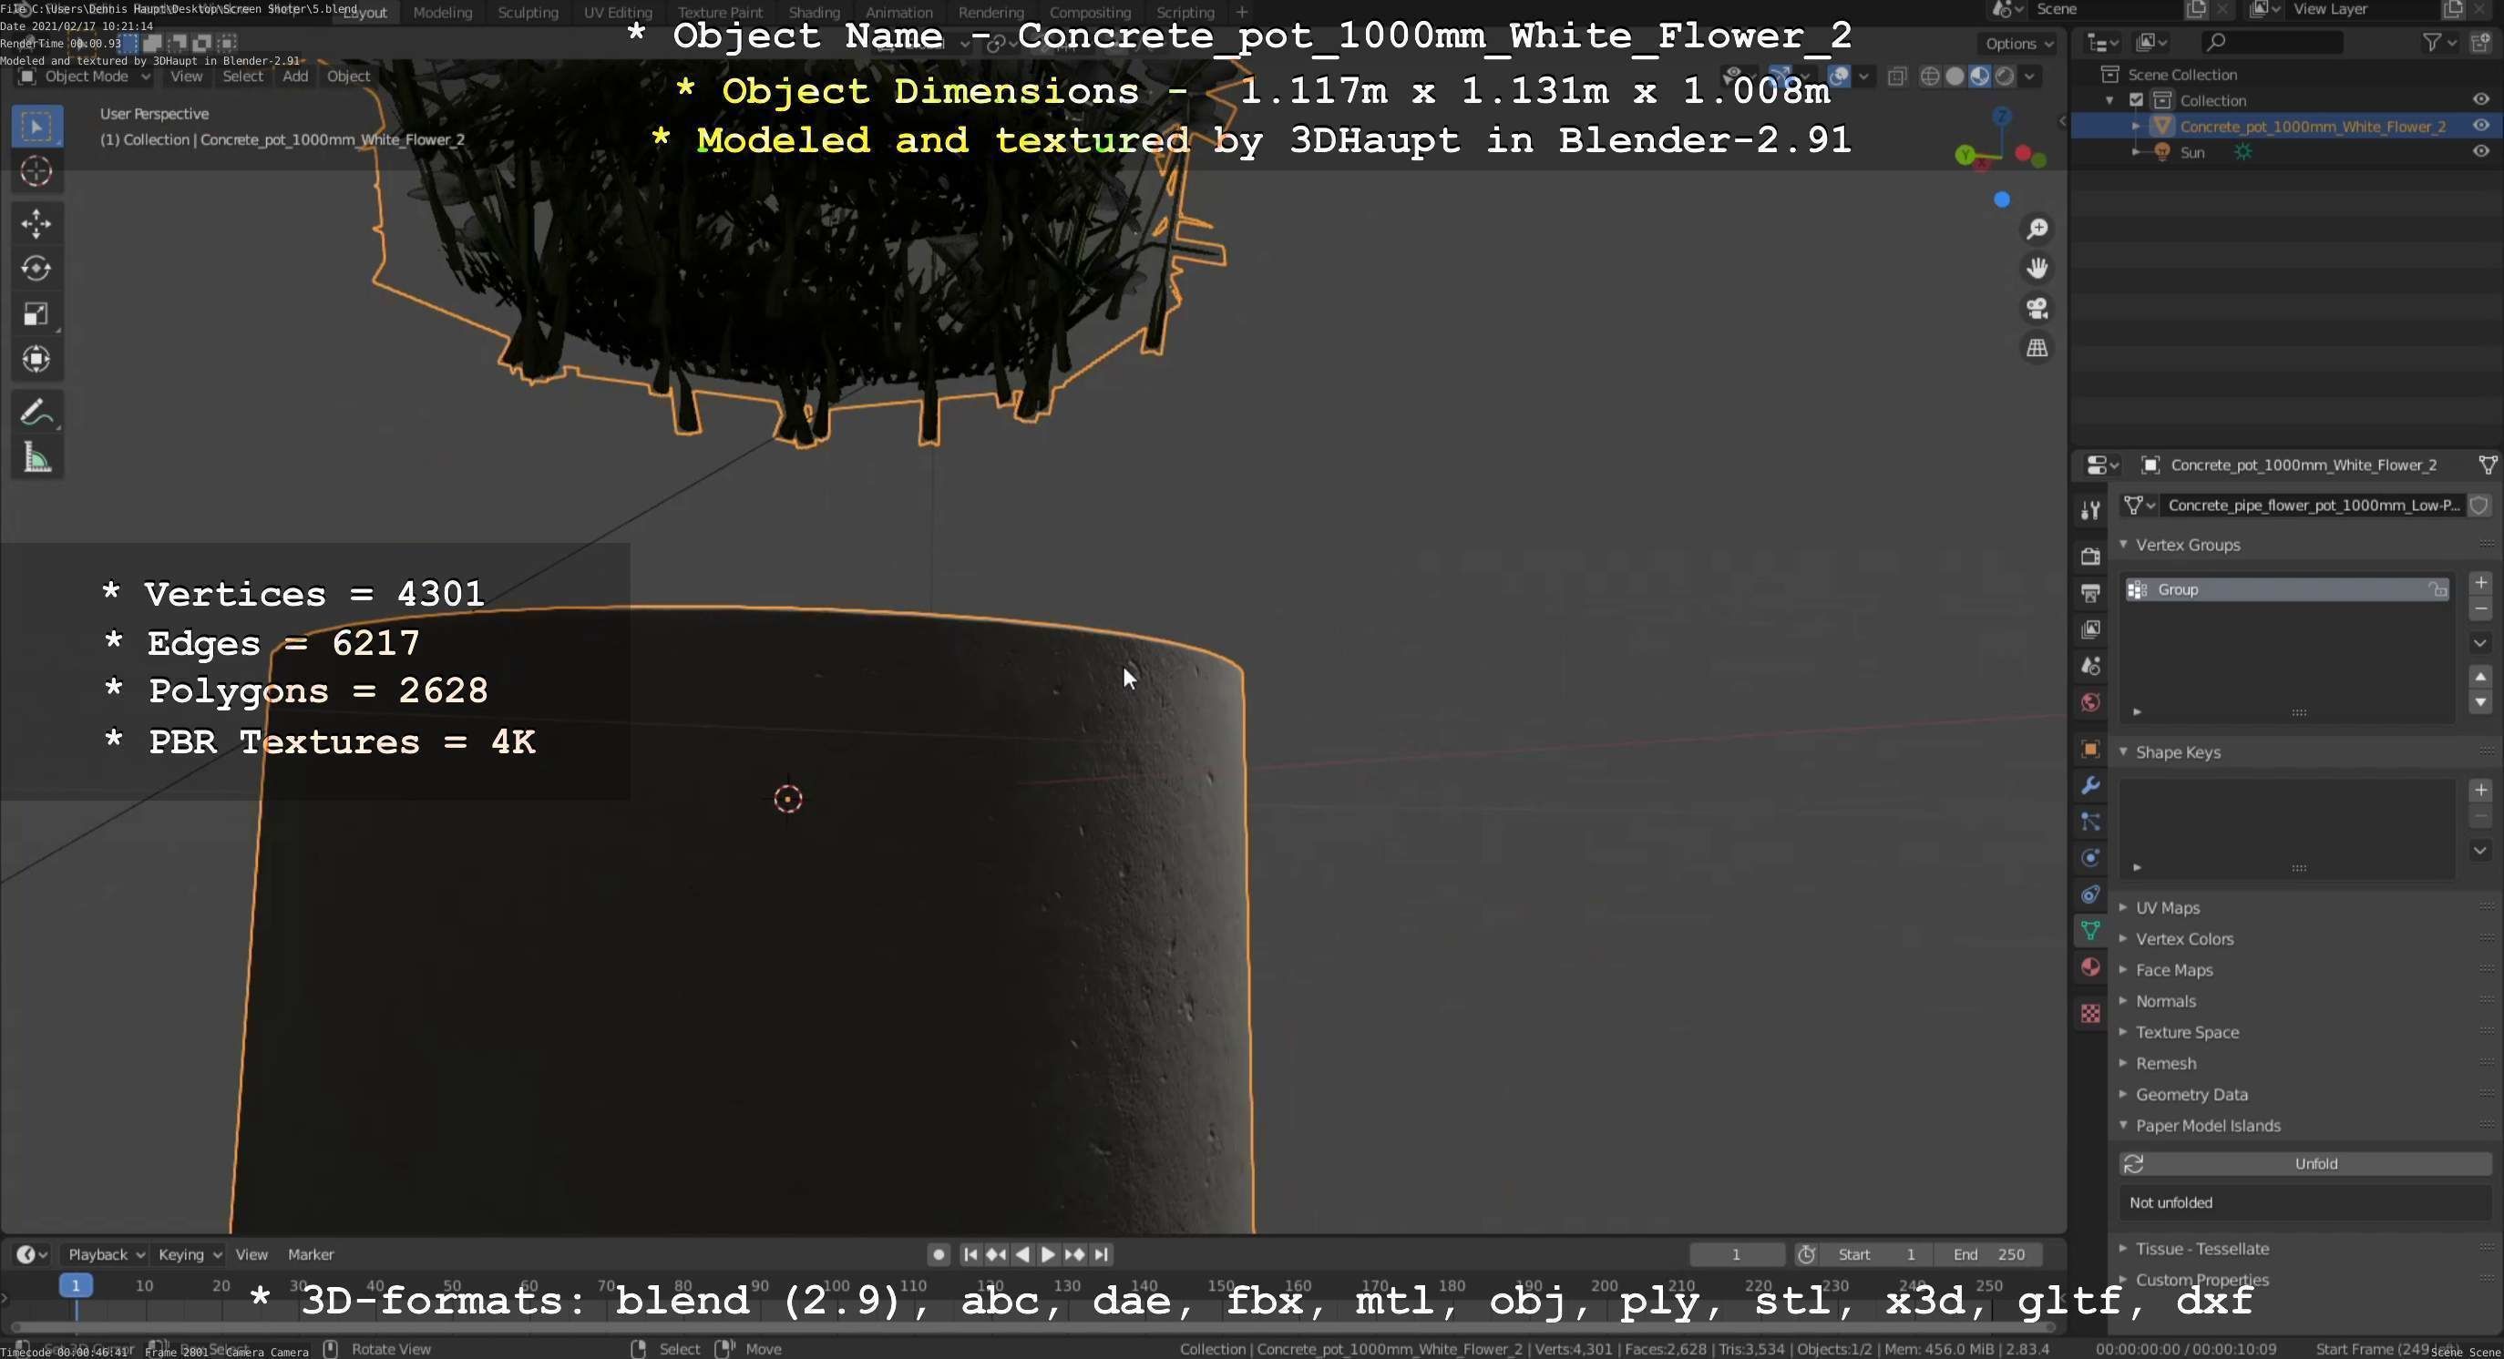2504x1359 pixels.
Task: Select the Rotate tool
Action: coord(37,268)
